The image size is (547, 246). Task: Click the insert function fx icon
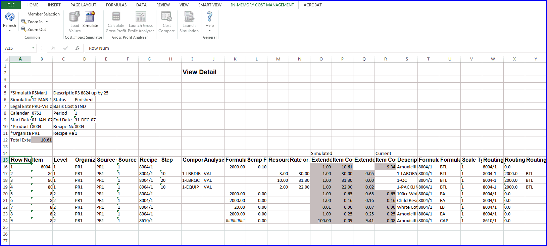point(78,48)
